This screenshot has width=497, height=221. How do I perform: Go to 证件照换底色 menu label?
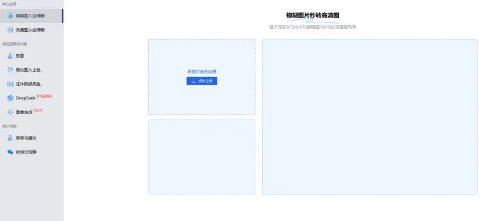[x=28, y=84]
